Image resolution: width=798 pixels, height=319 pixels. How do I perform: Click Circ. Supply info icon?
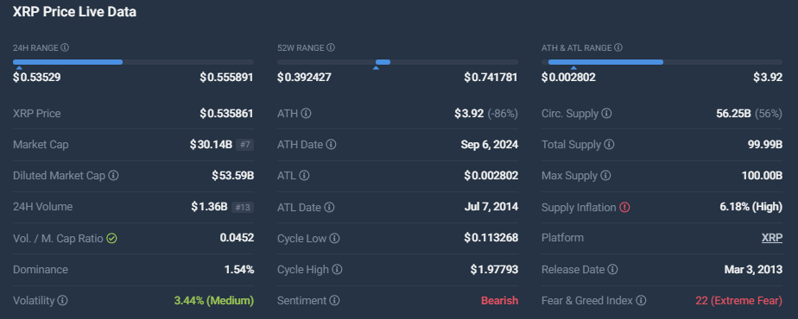[606, 114]
